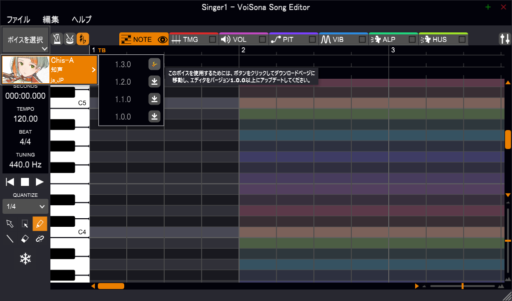The image size is (512, 301).
Task: Click the TB marker at measure 1
Action: coord(102,50)
